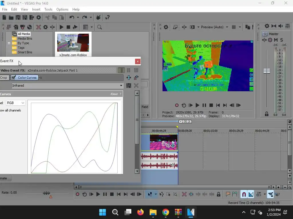Copy snapshot to clipboard in preview toolbar
293x219 pixels.
tap(248, 27)
